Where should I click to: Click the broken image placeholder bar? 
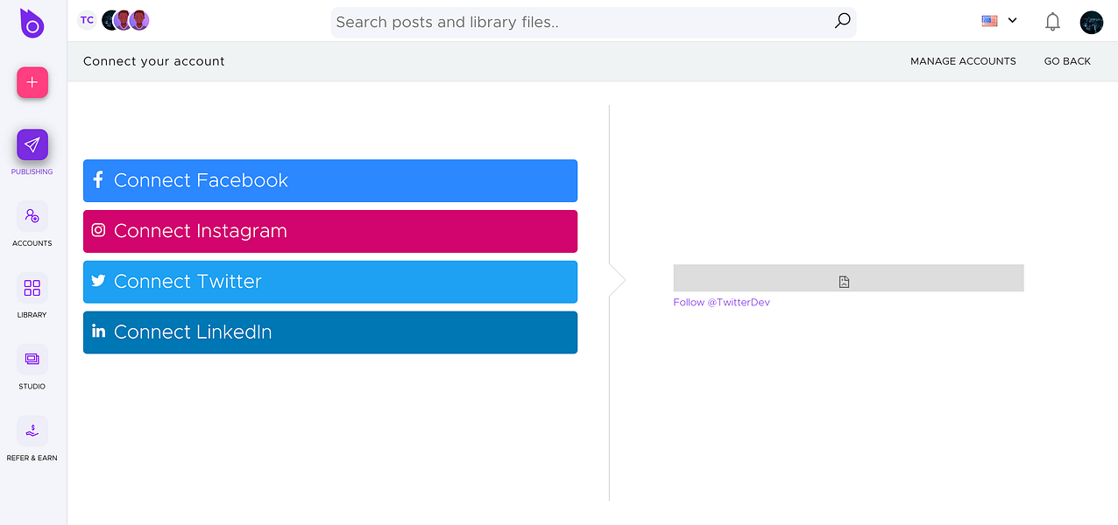click(848, 278)
